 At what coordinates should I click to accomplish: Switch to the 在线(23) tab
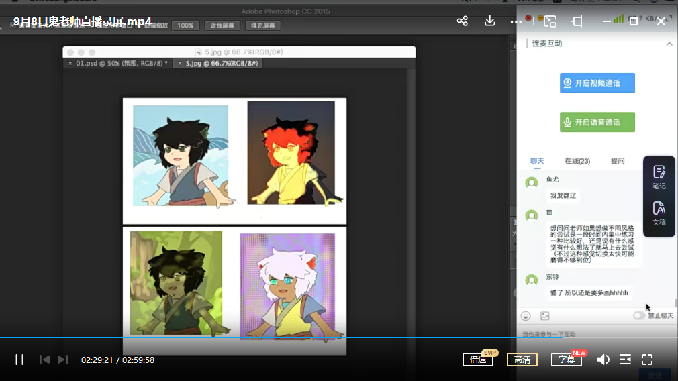(577, 161)
